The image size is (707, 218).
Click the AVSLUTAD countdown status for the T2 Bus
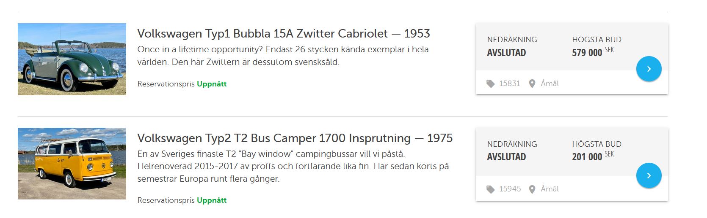[x=506, y=157]
